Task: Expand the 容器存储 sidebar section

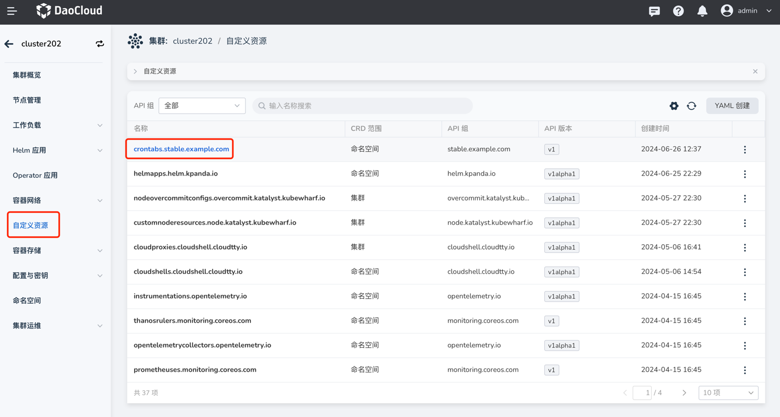Action: click(x=57, y=251)
